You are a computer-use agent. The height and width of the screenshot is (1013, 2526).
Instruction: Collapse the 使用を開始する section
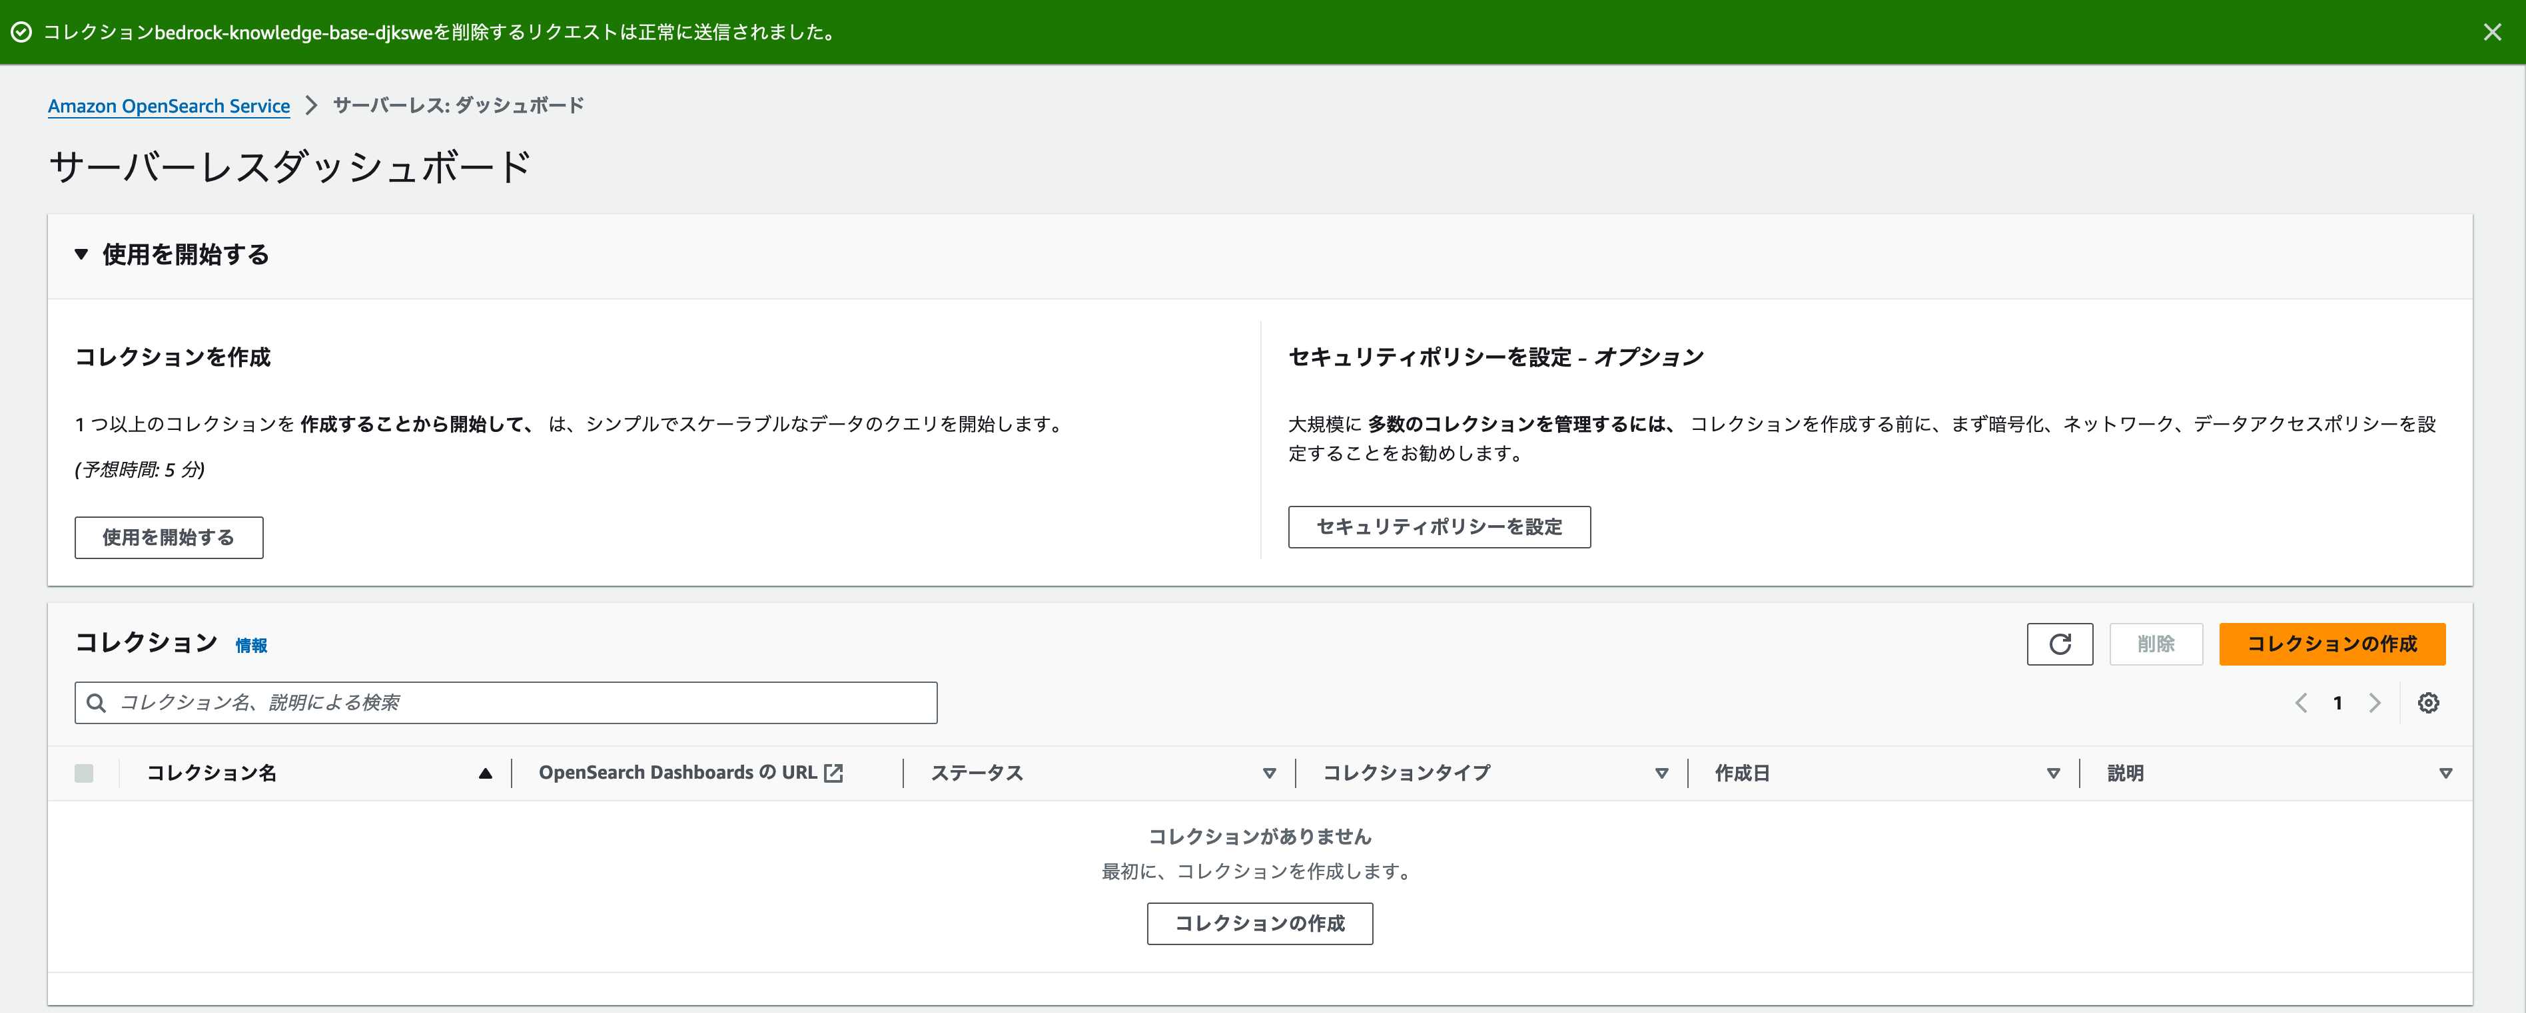click(83, 255)
